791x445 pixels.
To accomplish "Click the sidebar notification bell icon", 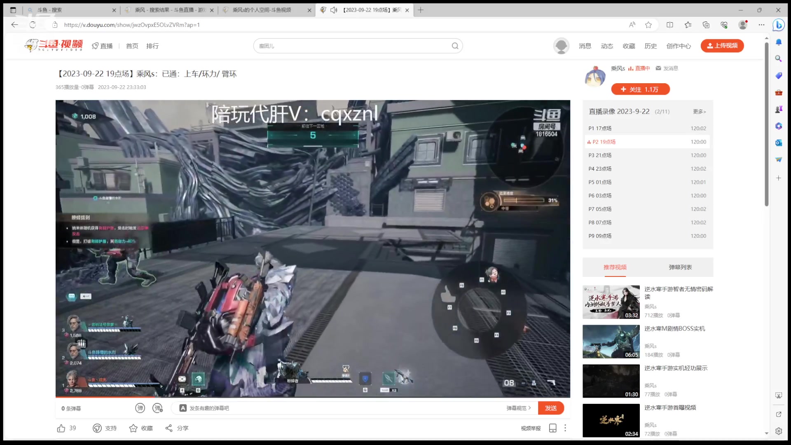I will pyautogui.click(x=779, y=42).
